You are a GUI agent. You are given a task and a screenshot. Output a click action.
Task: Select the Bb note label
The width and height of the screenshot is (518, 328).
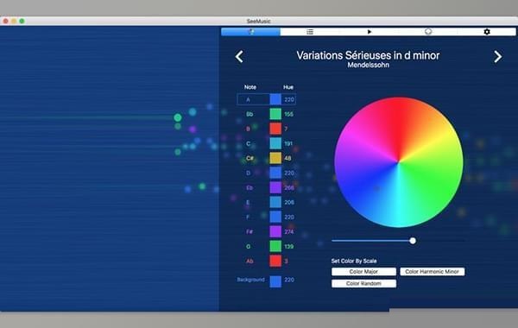pyautogui.click(x=250, y=114)
